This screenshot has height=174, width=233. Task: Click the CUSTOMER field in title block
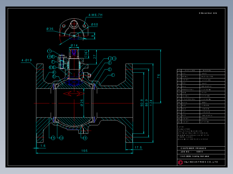coord(201,148)
